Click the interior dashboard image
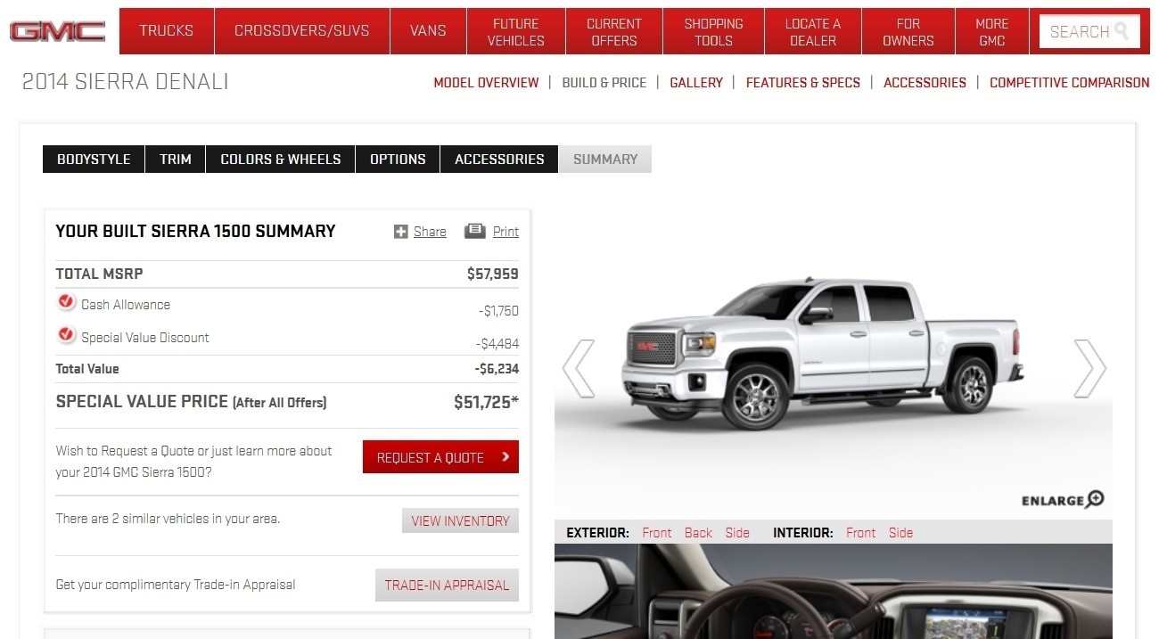Image resolution: width=1167 pixels, height=639 pixels. 833,591
